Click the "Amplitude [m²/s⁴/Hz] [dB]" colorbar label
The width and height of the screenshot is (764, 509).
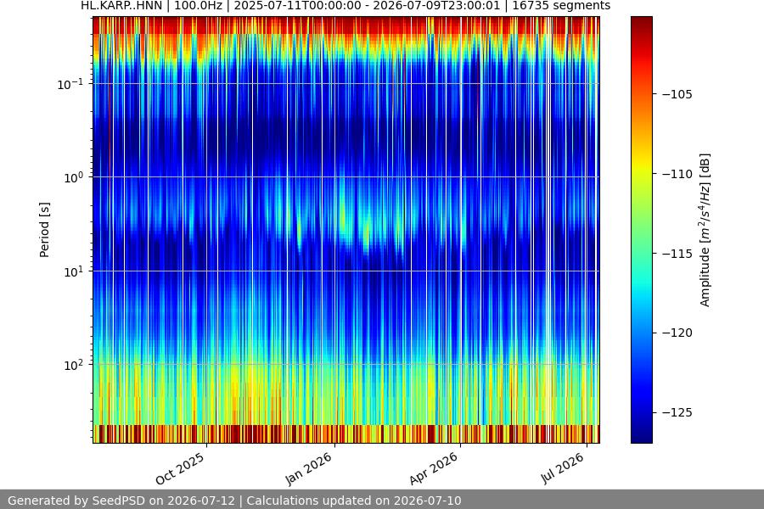(x=705, y=230)
